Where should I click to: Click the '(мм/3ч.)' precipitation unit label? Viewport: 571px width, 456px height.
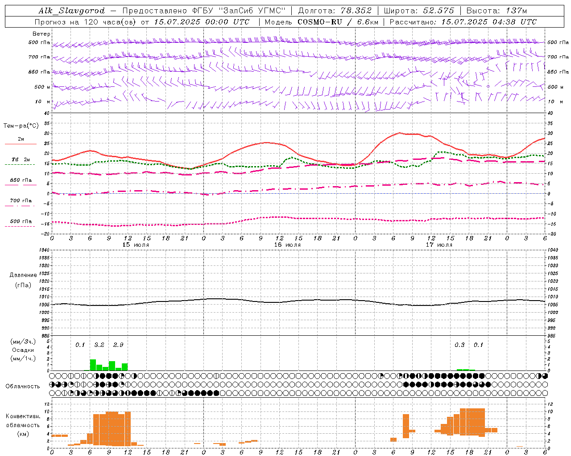click(x=23, y=342)
